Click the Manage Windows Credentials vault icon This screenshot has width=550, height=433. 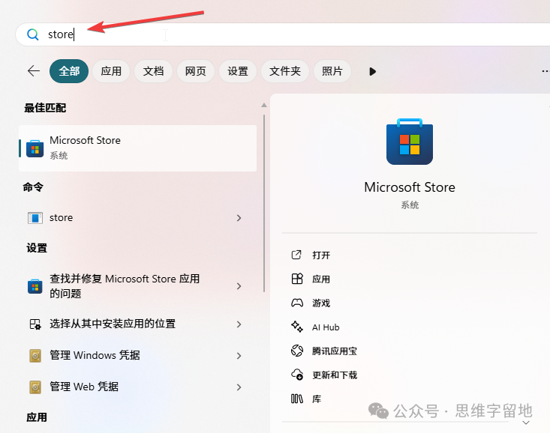(35, 356)
